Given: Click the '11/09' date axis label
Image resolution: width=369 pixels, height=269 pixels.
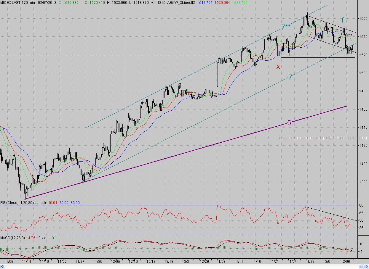Looking at the screenshot, I should [x=9, y=262].
